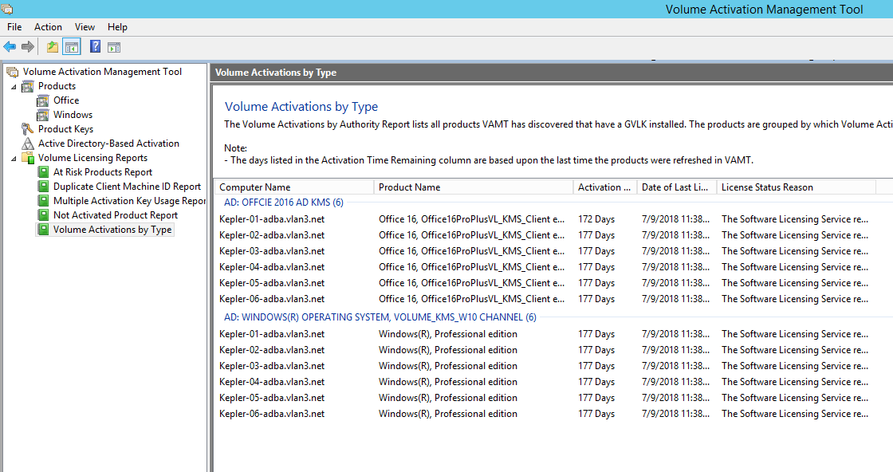The height and width of the screenshot is (472, 893).
Task: Open the export list folder icon
Action: 52,46
